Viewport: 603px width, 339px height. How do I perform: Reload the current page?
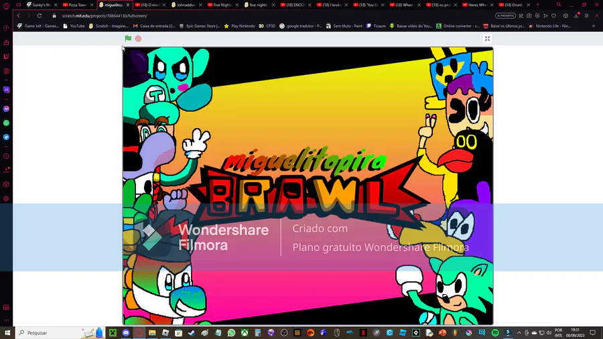click(40, 16)
